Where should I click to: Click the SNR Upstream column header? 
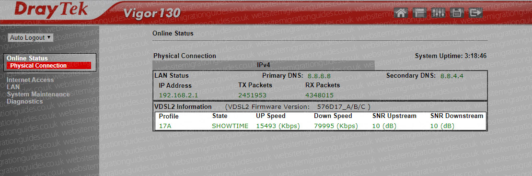pyautogui.click(x=394, y=116)
